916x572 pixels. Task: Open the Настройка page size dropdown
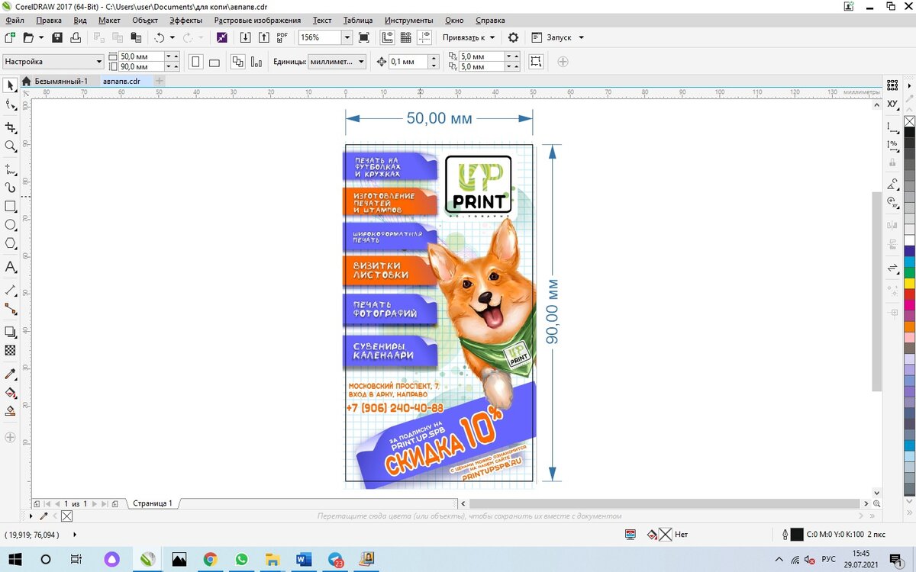pyautogui.click(x=98, y=62)
